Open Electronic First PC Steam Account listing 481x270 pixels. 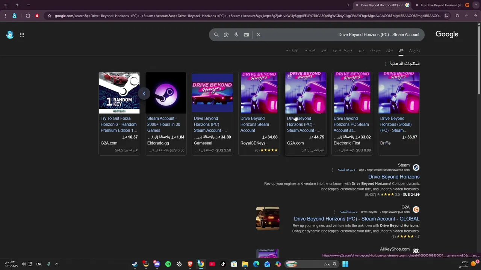351,124
